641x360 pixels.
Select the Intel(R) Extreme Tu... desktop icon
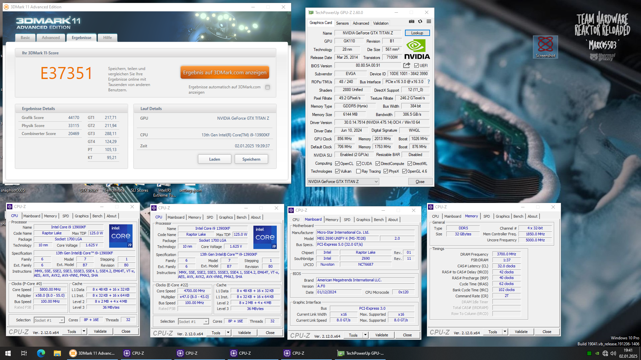[164, 190]
